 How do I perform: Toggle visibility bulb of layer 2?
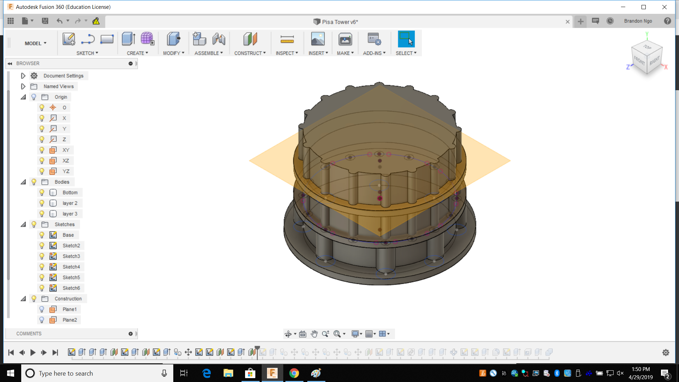coord(42,203)
